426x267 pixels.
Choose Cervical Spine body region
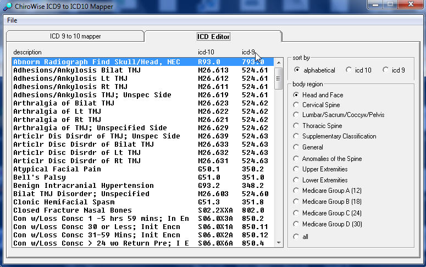[317, 105]
